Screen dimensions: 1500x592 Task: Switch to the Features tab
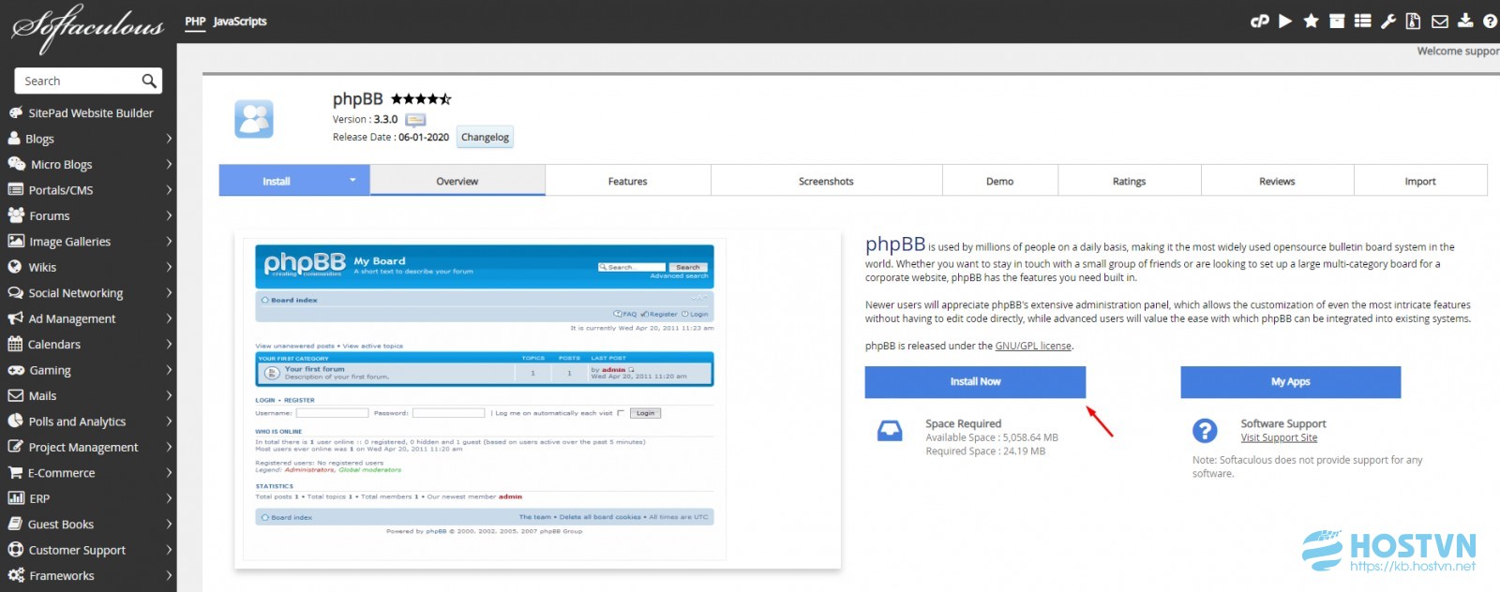628,181
